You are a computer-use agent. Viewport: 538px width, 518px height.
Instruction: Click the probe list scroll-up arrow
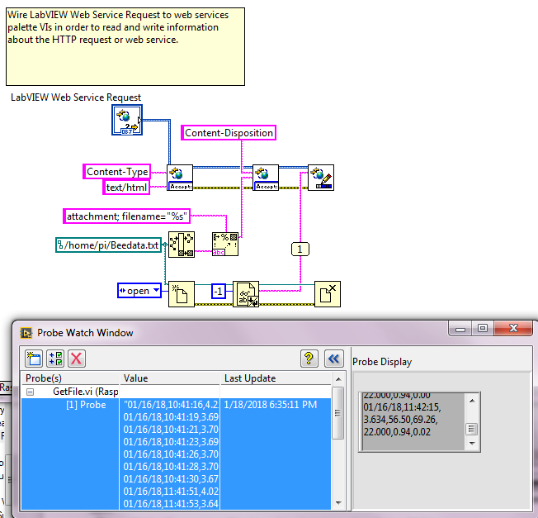point(338,379)
